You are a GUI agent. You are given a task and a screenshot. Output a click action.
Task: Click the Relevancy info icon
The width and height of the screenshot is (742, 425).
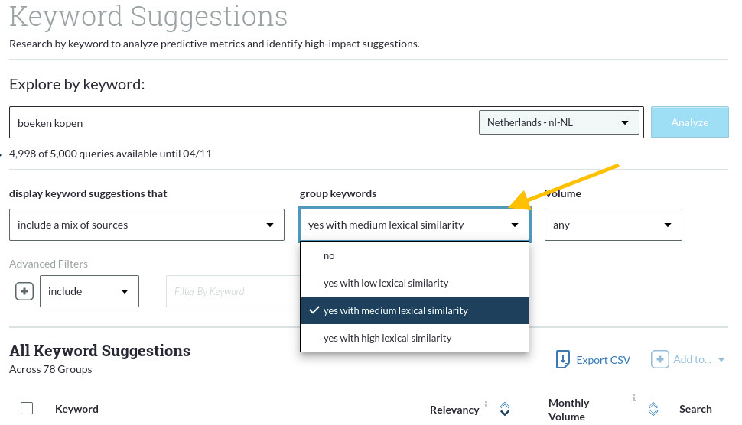tap(486, 404)
